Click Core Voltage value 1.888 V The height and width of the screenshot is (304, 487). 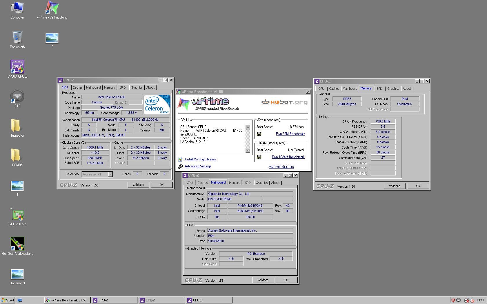132,113
